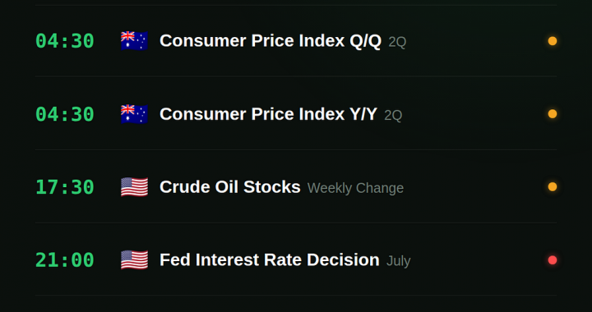Click the 04:30 time of CPI Y/Y
Viewport: 592px width, 312px height.
[65, 114]
